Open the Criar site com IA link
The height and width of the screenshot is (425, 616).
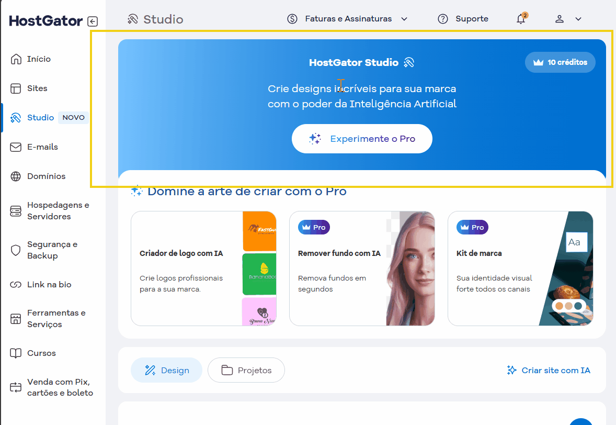549,370
